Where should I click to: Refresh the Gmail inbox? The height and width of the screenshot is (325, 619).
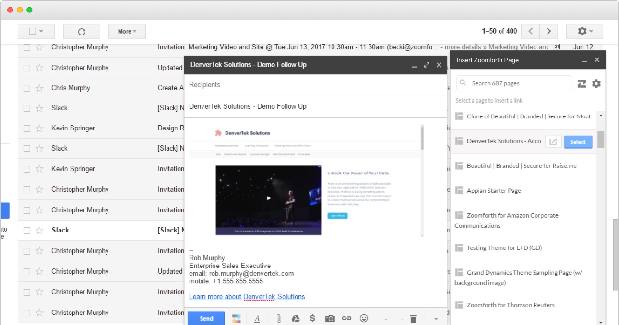coord(82,32)
